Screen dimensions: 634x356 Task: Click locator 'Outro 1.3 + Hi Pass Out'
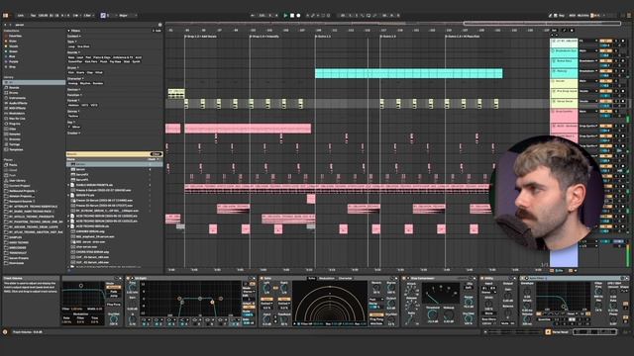click(463, 37)
